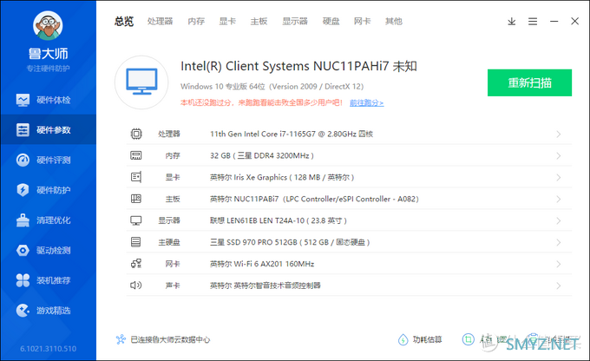Click the 已连接鲁大师云数据中心 status text
Screen dimensions: 590x361
(x=170, y=339)
